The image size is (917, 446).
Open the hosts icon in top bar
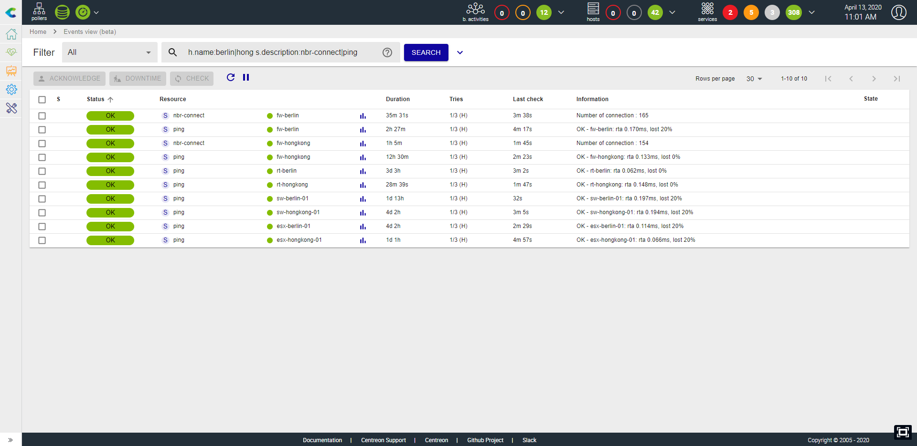tap(593, 12)
